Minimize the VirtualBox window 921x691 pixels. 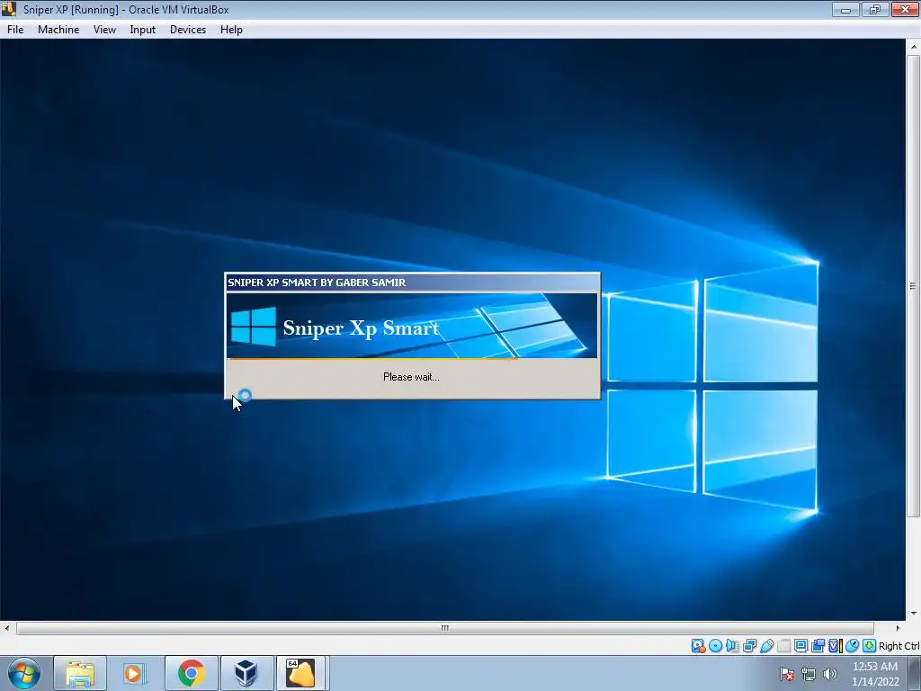845,9
